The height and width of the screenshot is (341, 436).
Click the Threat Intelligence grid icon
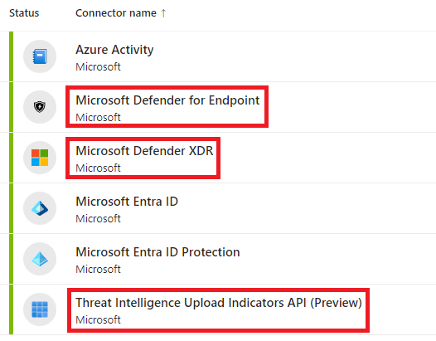coord(40,309)
